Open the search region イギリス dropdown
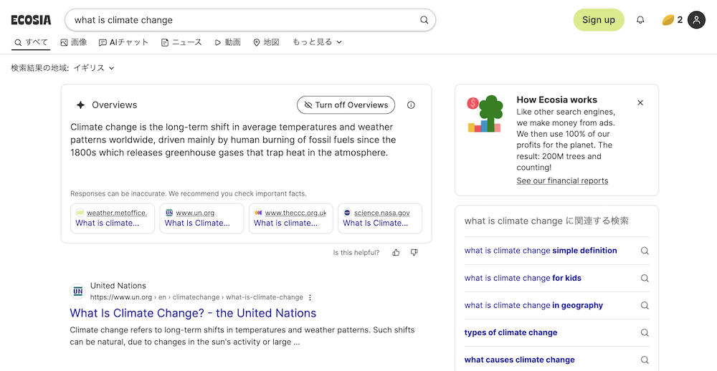This screenshot has height=371, width=717. point(93,68)
